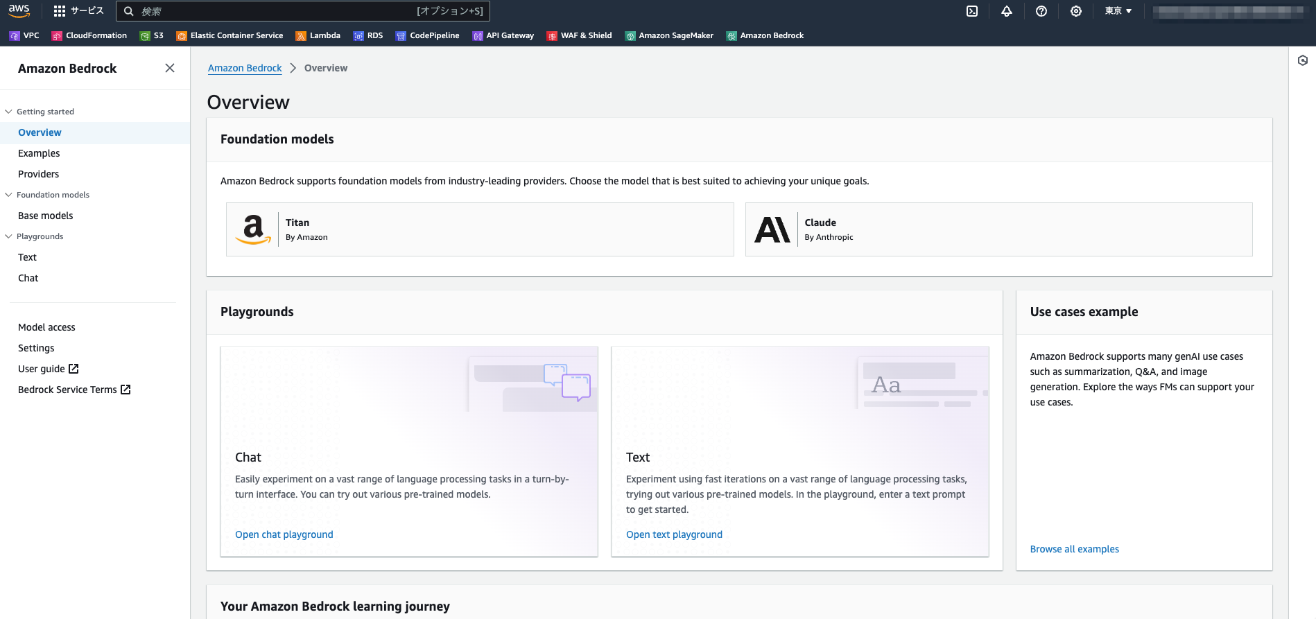Click Browse all examples link
Viewport: 1316px width, 619px height.
[1074, 549]
